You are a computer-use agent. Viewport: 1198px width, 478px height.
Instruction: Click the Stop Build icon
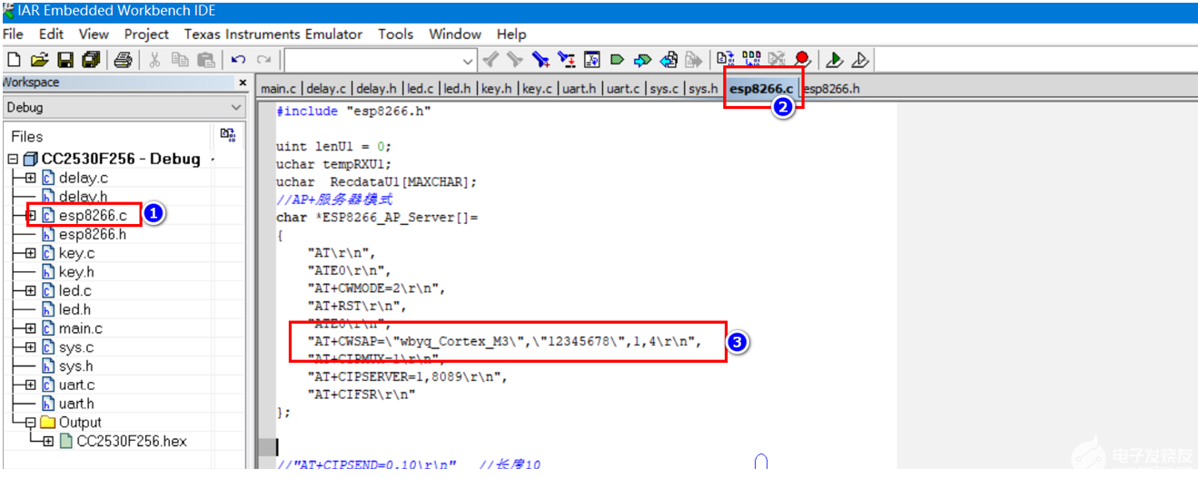tap(777, 60)
